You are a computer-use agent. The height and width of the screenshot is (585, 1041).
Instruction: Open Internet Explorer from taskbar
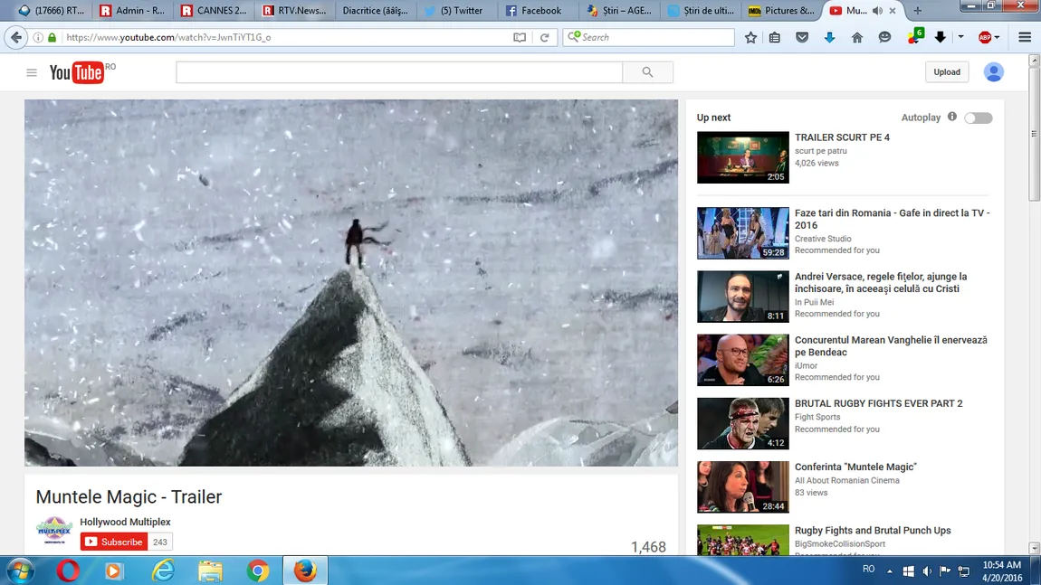coord(163,571)
